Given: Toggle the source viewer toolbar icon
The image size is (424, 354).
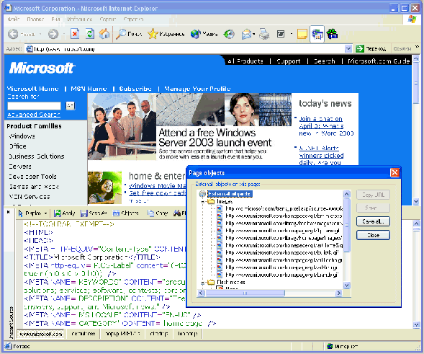Looking at the screenshot, I should [x=317, y=34].
